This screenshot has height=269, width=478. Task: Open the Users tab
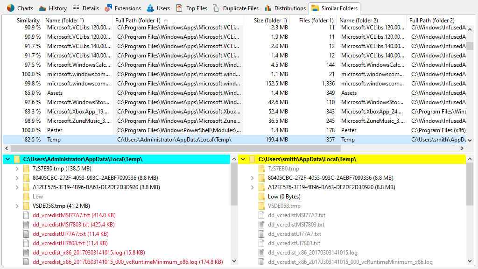[x=158, y=8]
